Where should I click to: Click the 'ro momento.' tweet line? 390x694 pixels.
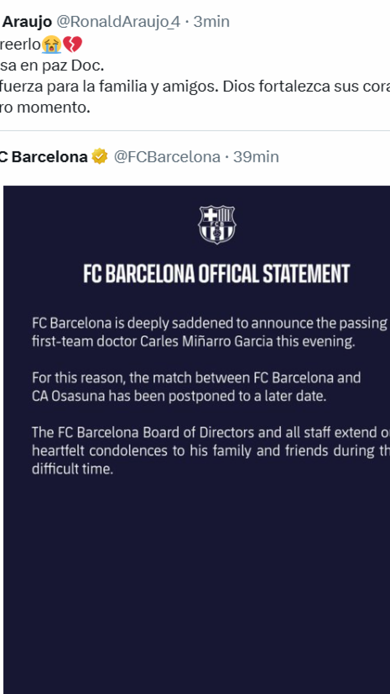tap(45, 107)
